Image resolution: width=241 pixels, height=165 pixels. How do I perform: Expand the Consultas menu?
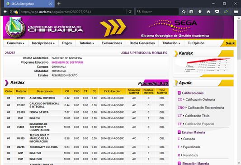pyautogui.click(x=15, y=43)
